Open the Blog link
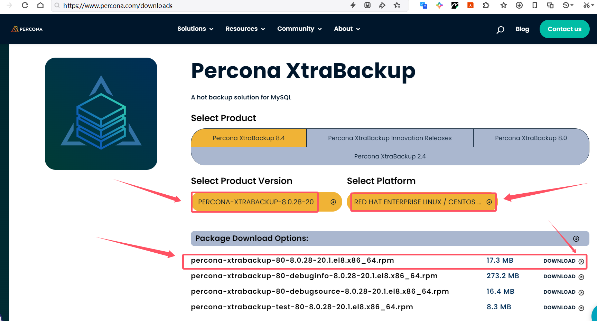This screenshot has width=597, height=321. pos(522,29)
